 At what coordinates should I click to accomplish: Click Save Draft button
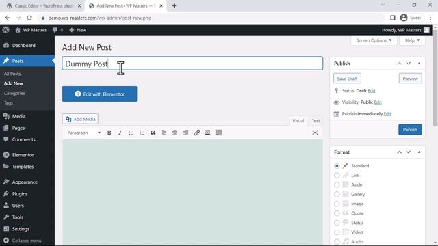click(347, 79)
